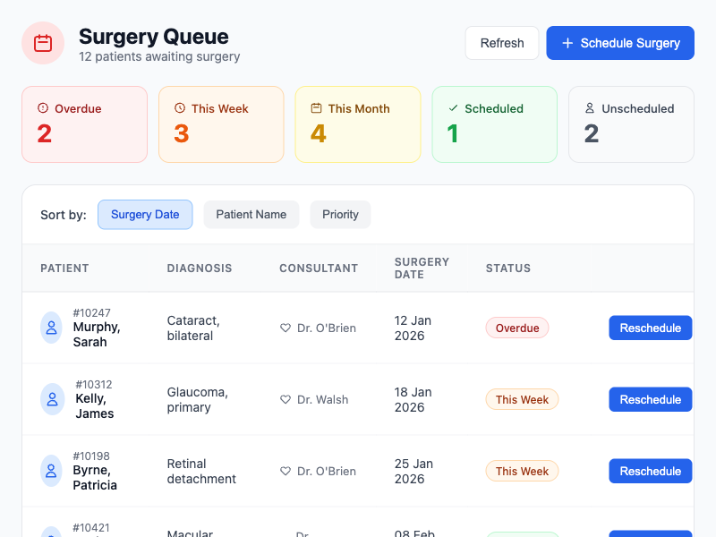Click the heart icon next to Dr. Walsh
The width and height of the screenshot is (716, 537).
tap(286, 399)
